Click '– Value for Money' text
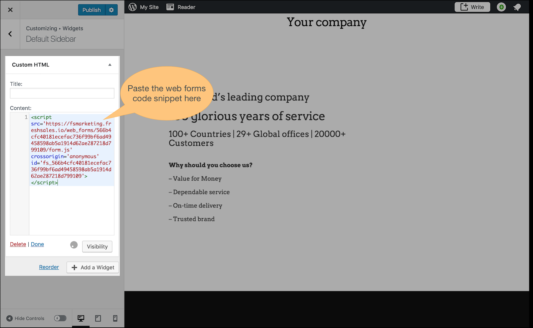Screen dimensions: 533x328 click(195, 178)
